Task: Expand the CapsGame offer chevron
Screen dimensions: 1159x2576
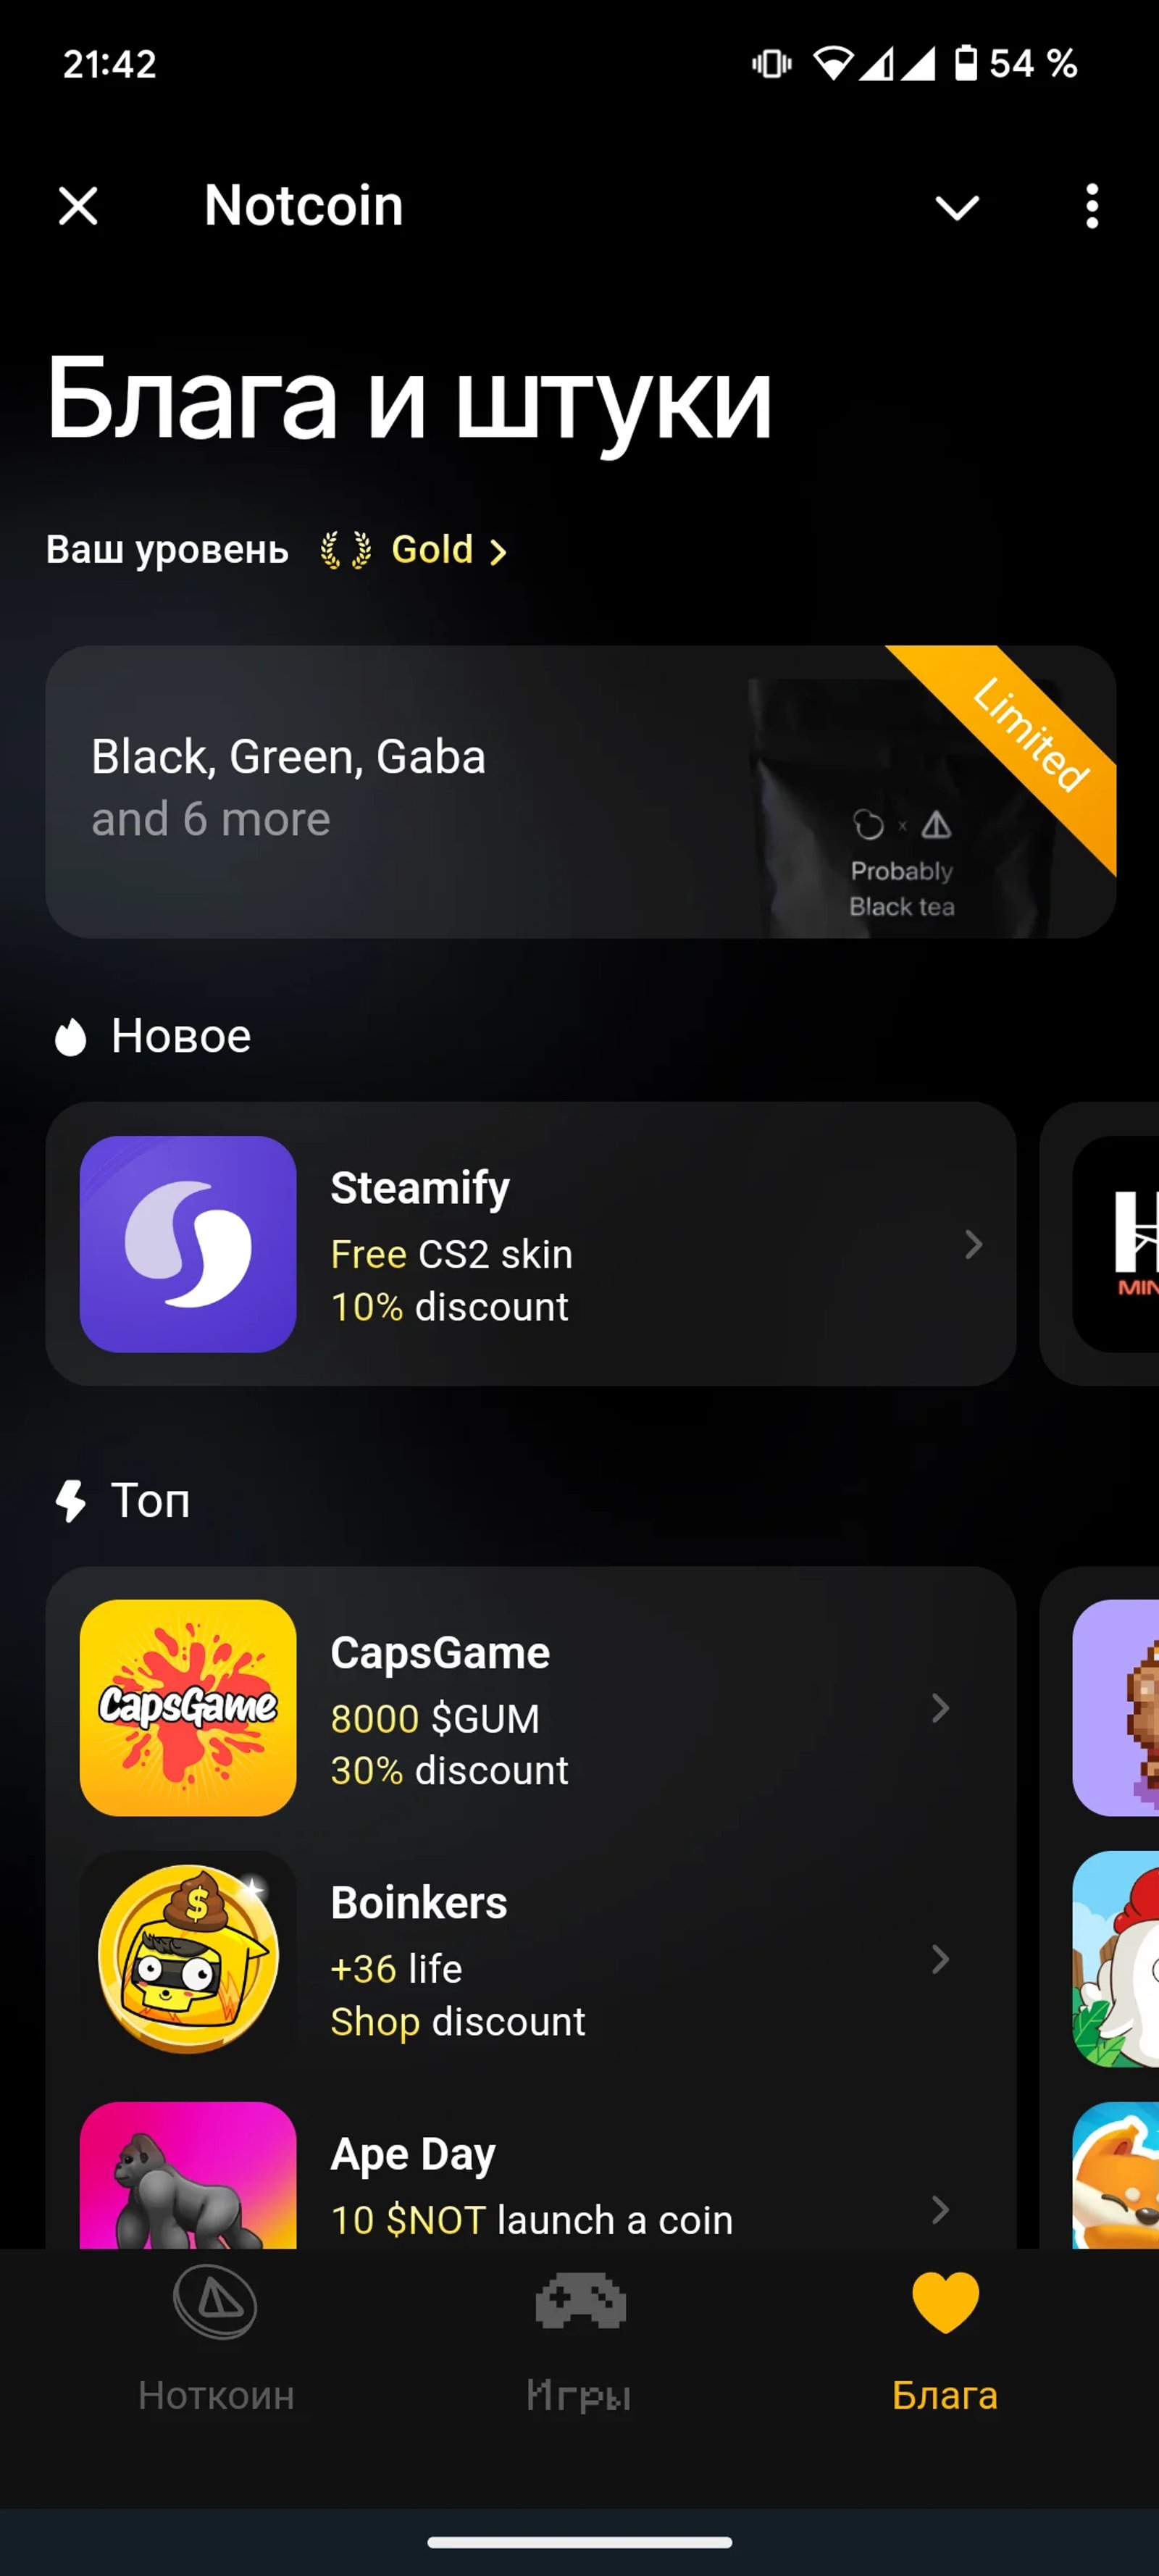Action: pos(940,1708)
